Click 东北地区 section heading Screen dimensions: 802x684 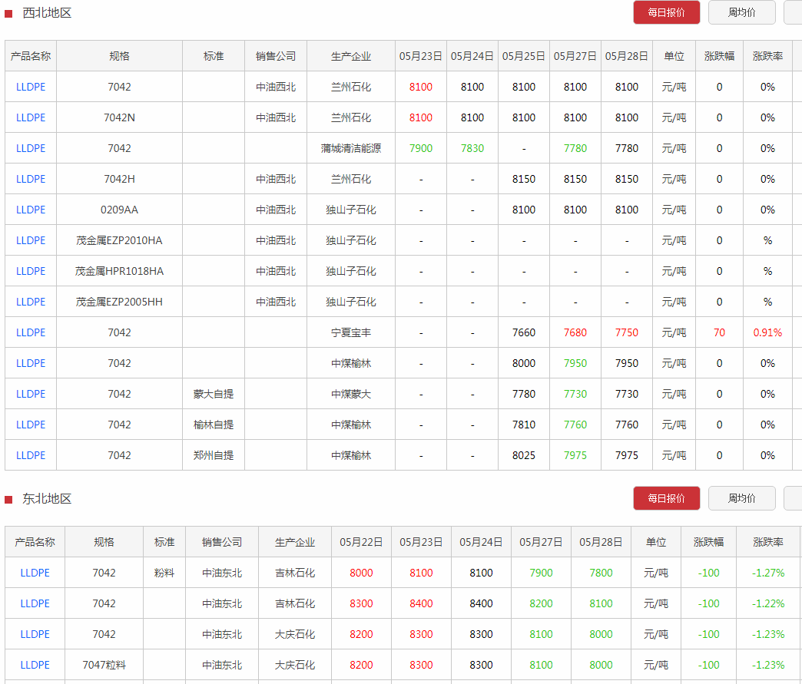(47, 498)
